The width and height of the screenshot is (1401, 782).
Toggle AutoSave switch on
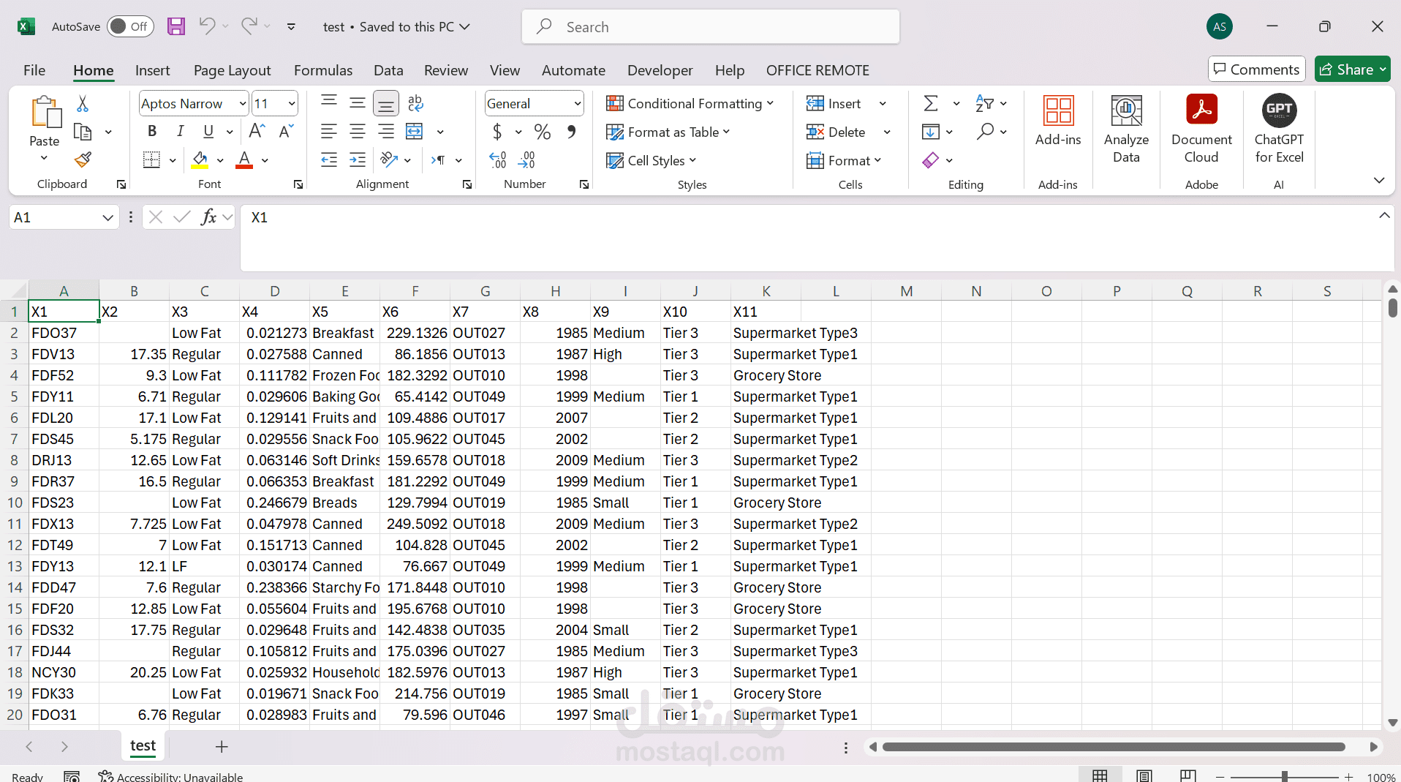point(130,27)
